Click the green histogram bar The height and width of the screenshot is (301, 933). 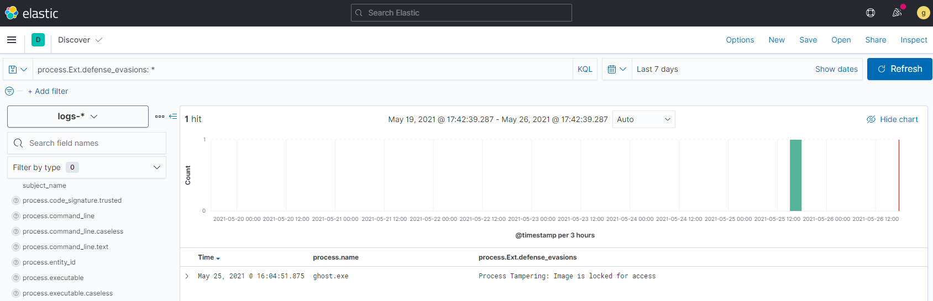pyautogui.click(x=795, y=175)
